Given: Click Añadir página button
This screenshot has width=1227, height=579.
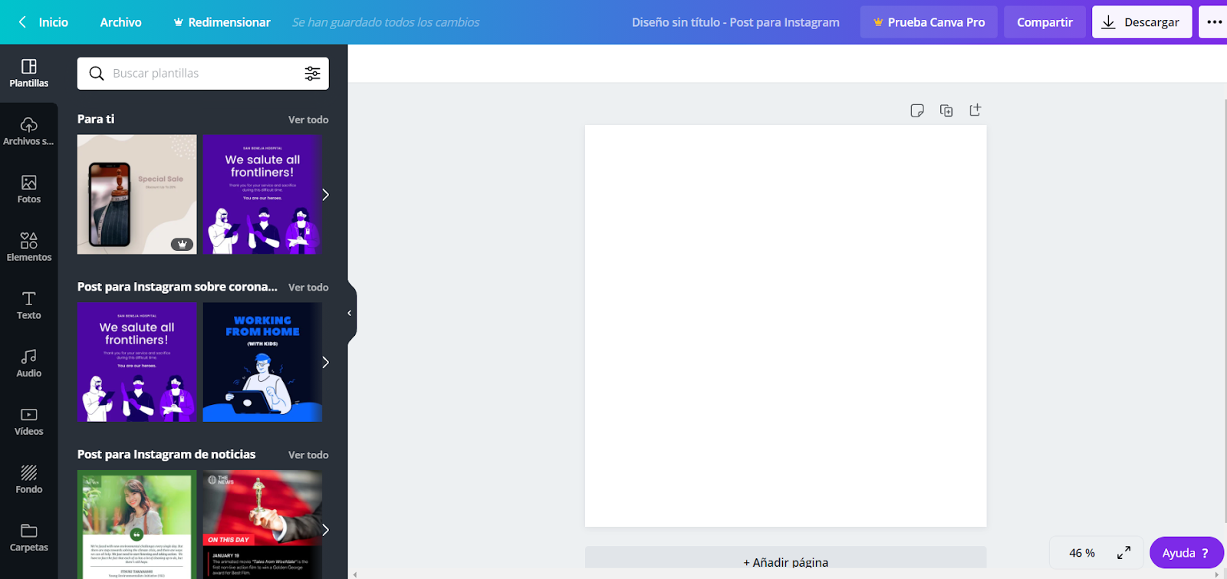Looking at the screenshot, I should coord(785,562).
